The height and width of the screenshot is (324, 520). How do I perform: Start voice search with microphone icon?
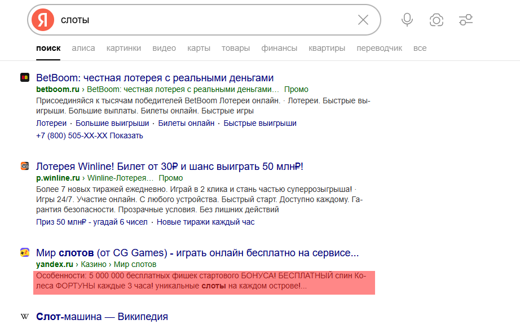[407, 20]
